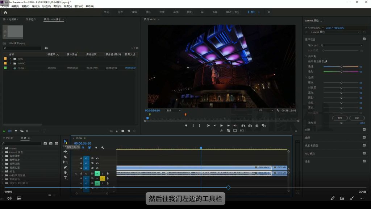This screenshot has height=209, width=371.
Task: Select the Ripple Edit tool
Action: tap(65, 152)
